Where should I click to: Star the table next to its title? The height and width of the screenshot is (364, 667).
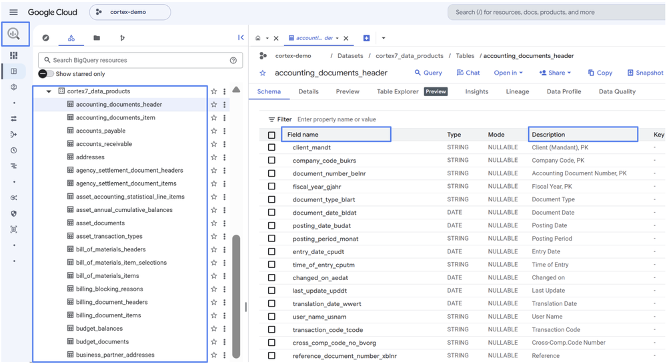click(x=263, y=73)
